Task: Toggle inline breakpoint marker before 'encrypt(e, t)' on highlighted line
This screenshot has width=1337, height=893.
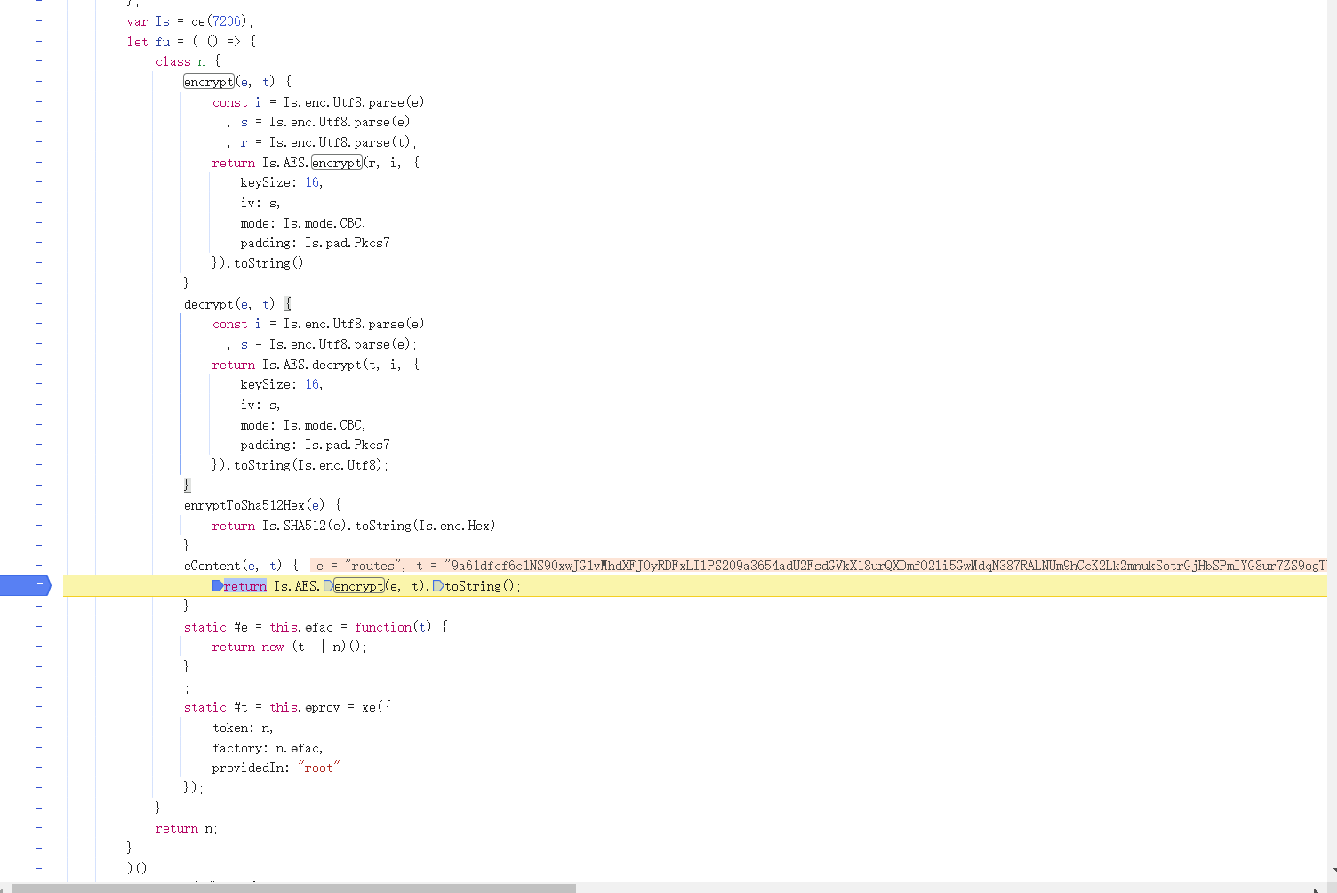Action: tap(329, 586)
